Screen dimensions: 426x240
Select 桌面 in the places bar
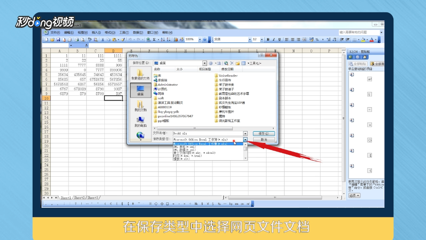click(140, 91)
